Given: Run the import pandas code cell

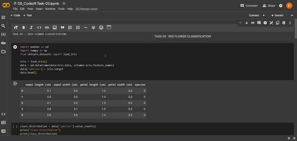Looking at the screenshot, I should click(15, 47).
